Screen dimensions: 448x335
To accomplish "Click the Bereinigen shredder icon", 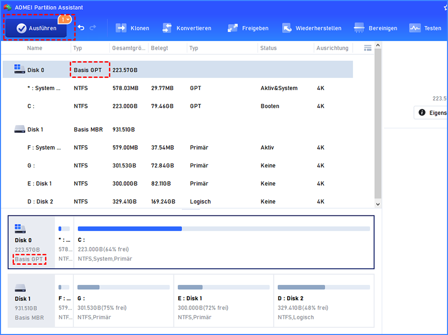I will pyautogui.click(x=359, y=28).
